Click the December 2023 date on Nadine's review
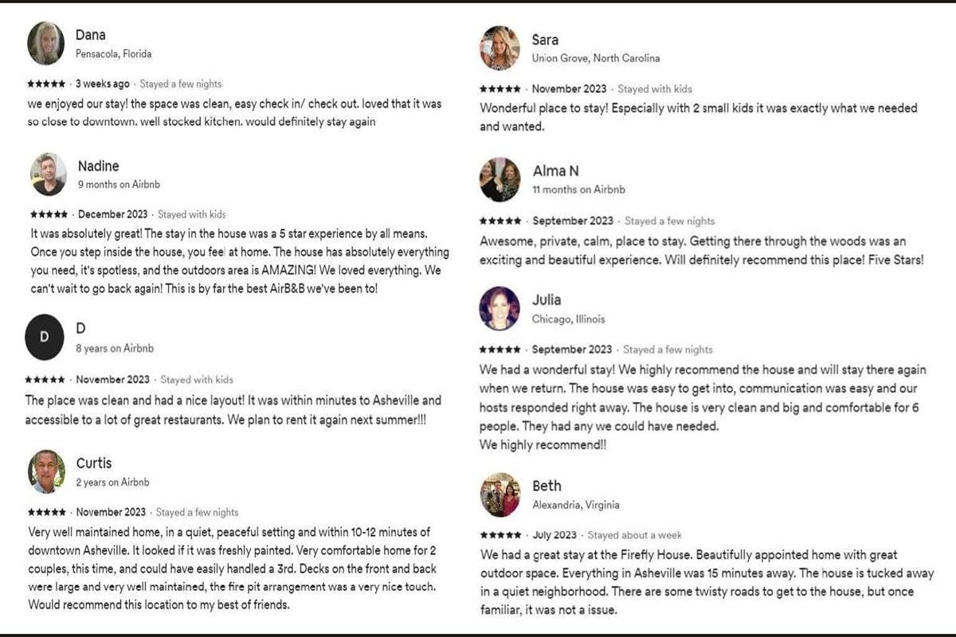Viewport: 956px width, 637px height. pos(113,214)
